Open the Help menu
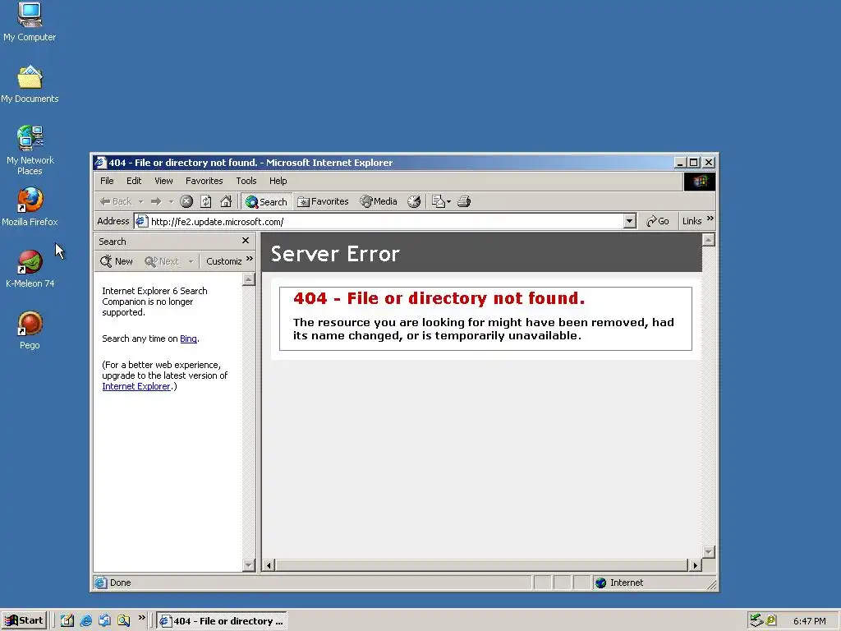Viewport: 841px width, 631px height. 278,181
